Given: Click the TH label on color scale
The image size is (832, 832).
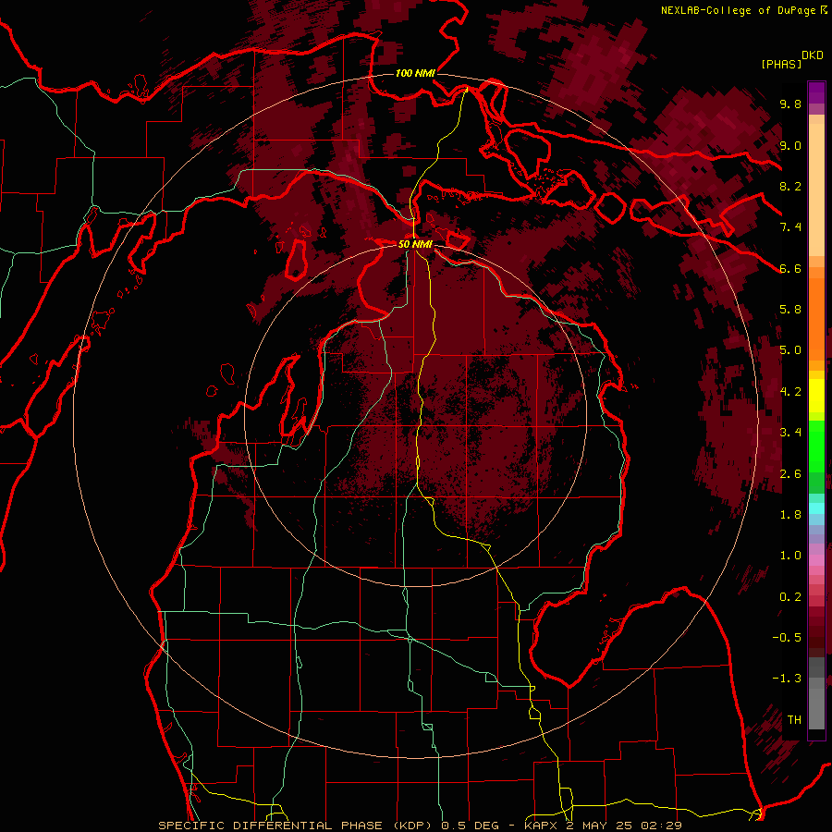Looking at the screenshot, I should click(794, 720).
